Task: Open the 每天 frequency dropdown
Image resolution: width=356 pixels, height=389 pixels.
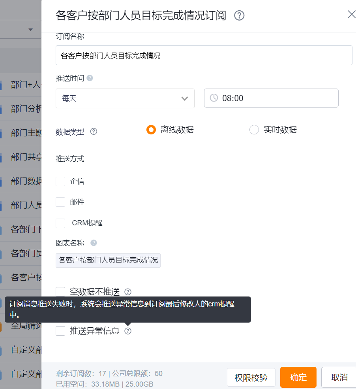Action: (125, 98)
